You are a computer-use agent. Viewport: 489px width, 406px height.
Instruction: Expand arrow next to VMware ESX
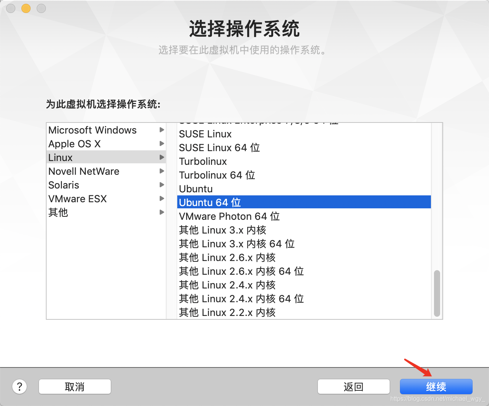coord(162,198)
